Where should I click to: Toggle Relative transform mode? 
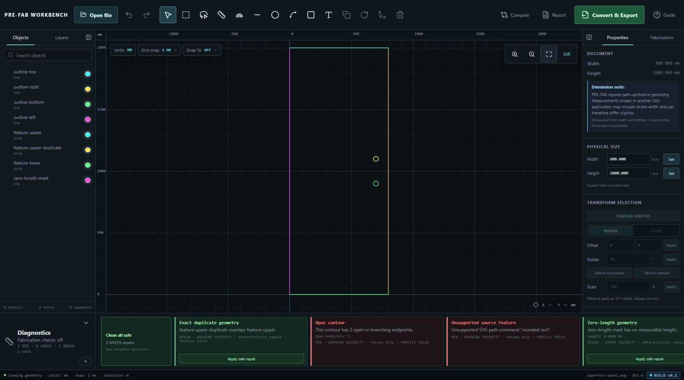pyautogui.click(x=611, y=231)
